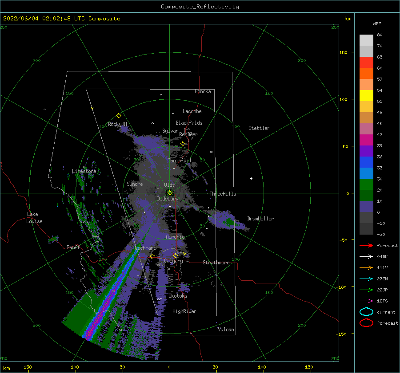
Task: Click the cyan 27ZW arrow legend icon
Action: pyautogui.click(x=366, y=279)
